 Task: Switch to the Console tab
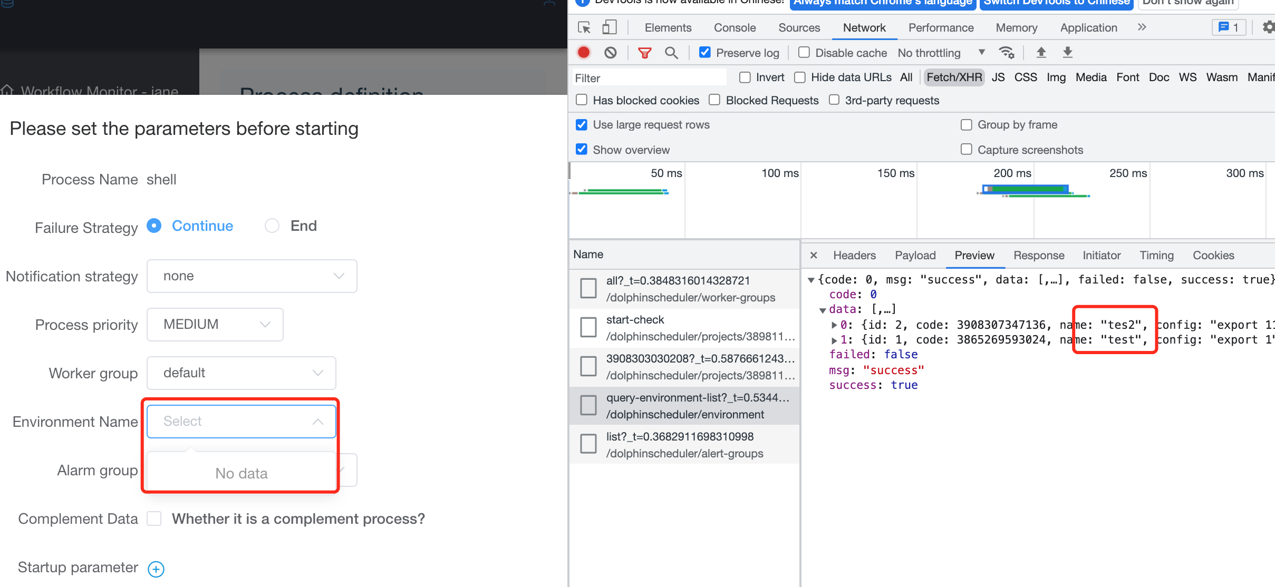735,27
